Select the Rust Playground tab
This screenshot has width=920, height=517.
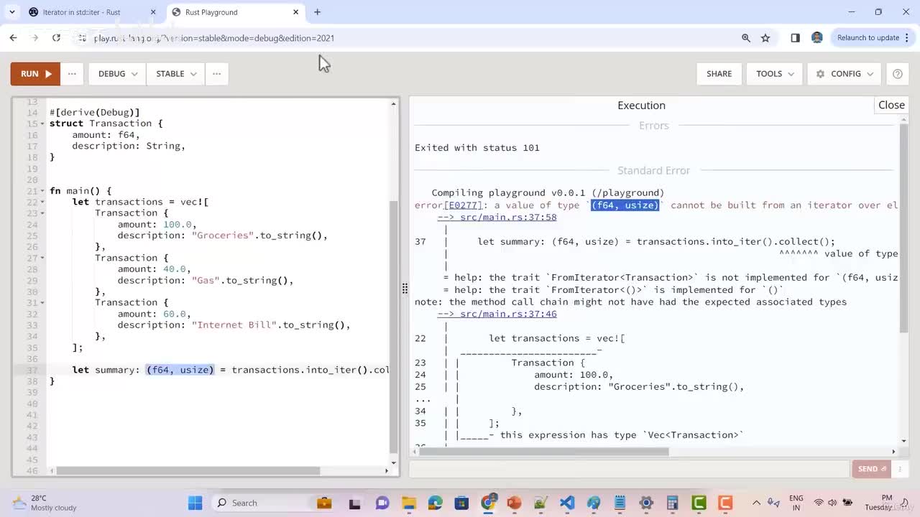coord(236,12)
